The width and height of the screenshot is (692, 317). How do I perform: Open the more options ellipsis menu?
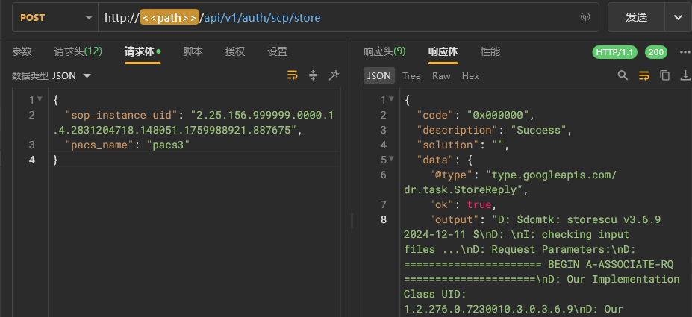[685, 52]
